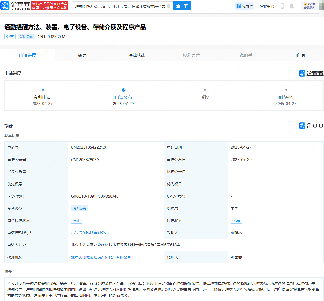
Task: Switch to the 附图 tab
Action: [301, 55]
